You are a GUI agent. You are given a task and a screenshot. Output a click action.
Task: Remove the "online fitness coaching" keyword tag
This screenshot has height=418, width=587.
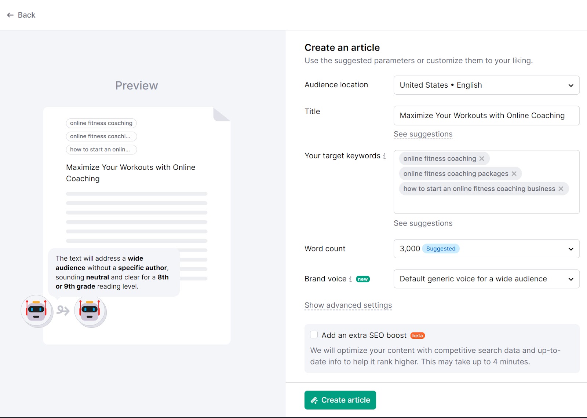482,158
